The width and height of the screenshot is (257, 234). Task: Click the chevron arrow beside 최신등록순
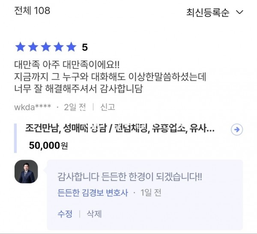pyautogui.click(x=239, y=13)
